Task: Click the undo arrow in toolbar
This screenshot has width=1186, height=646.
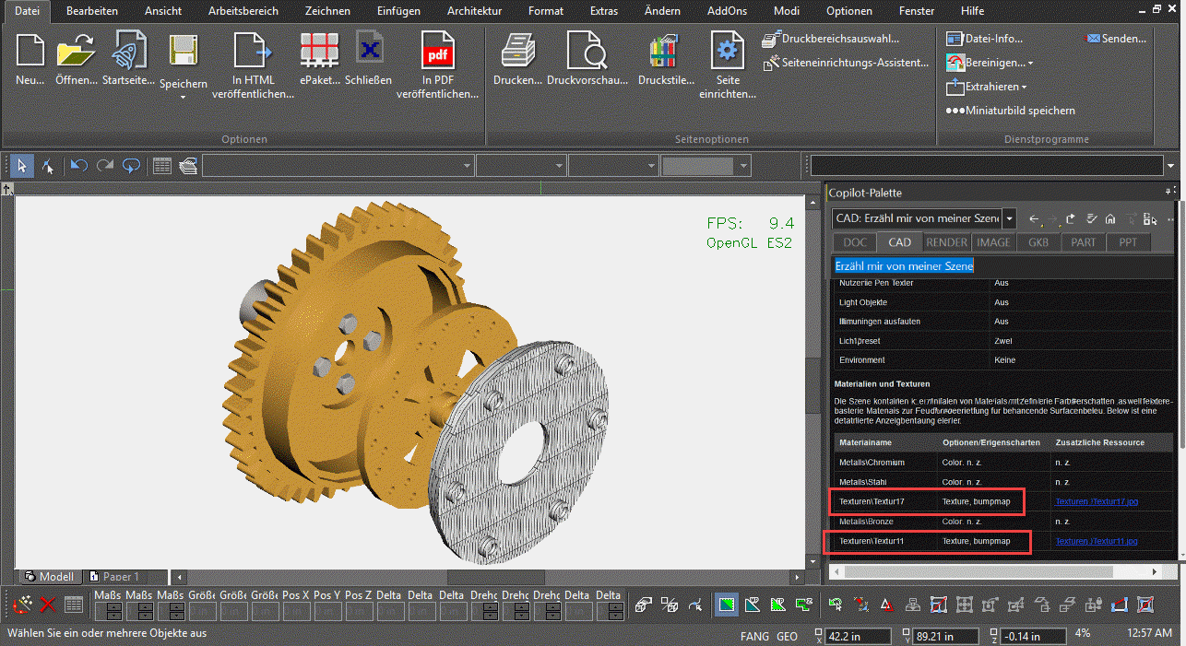Action: (78, 166)
